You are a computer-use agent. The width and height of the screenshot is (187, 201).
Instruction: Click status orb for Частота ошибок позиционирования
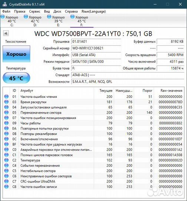tap(6, 118)
